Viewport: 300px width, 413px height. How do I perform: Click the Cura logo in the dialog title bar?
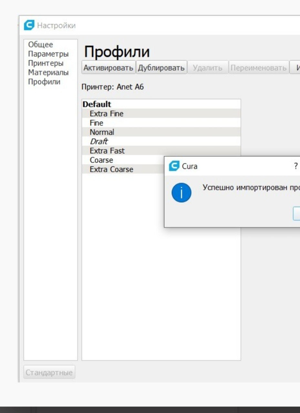click(174, 166)
